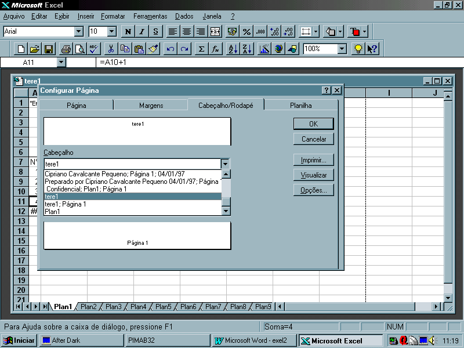The image size is (464, 348).
Task: Expand the 100% zoom dropdown
Action: [342, 49]
